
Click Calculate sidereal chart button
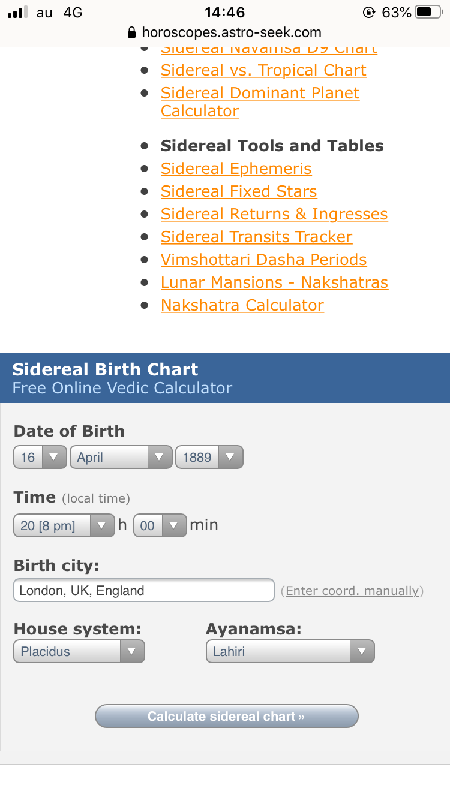(x=226, y=716)
